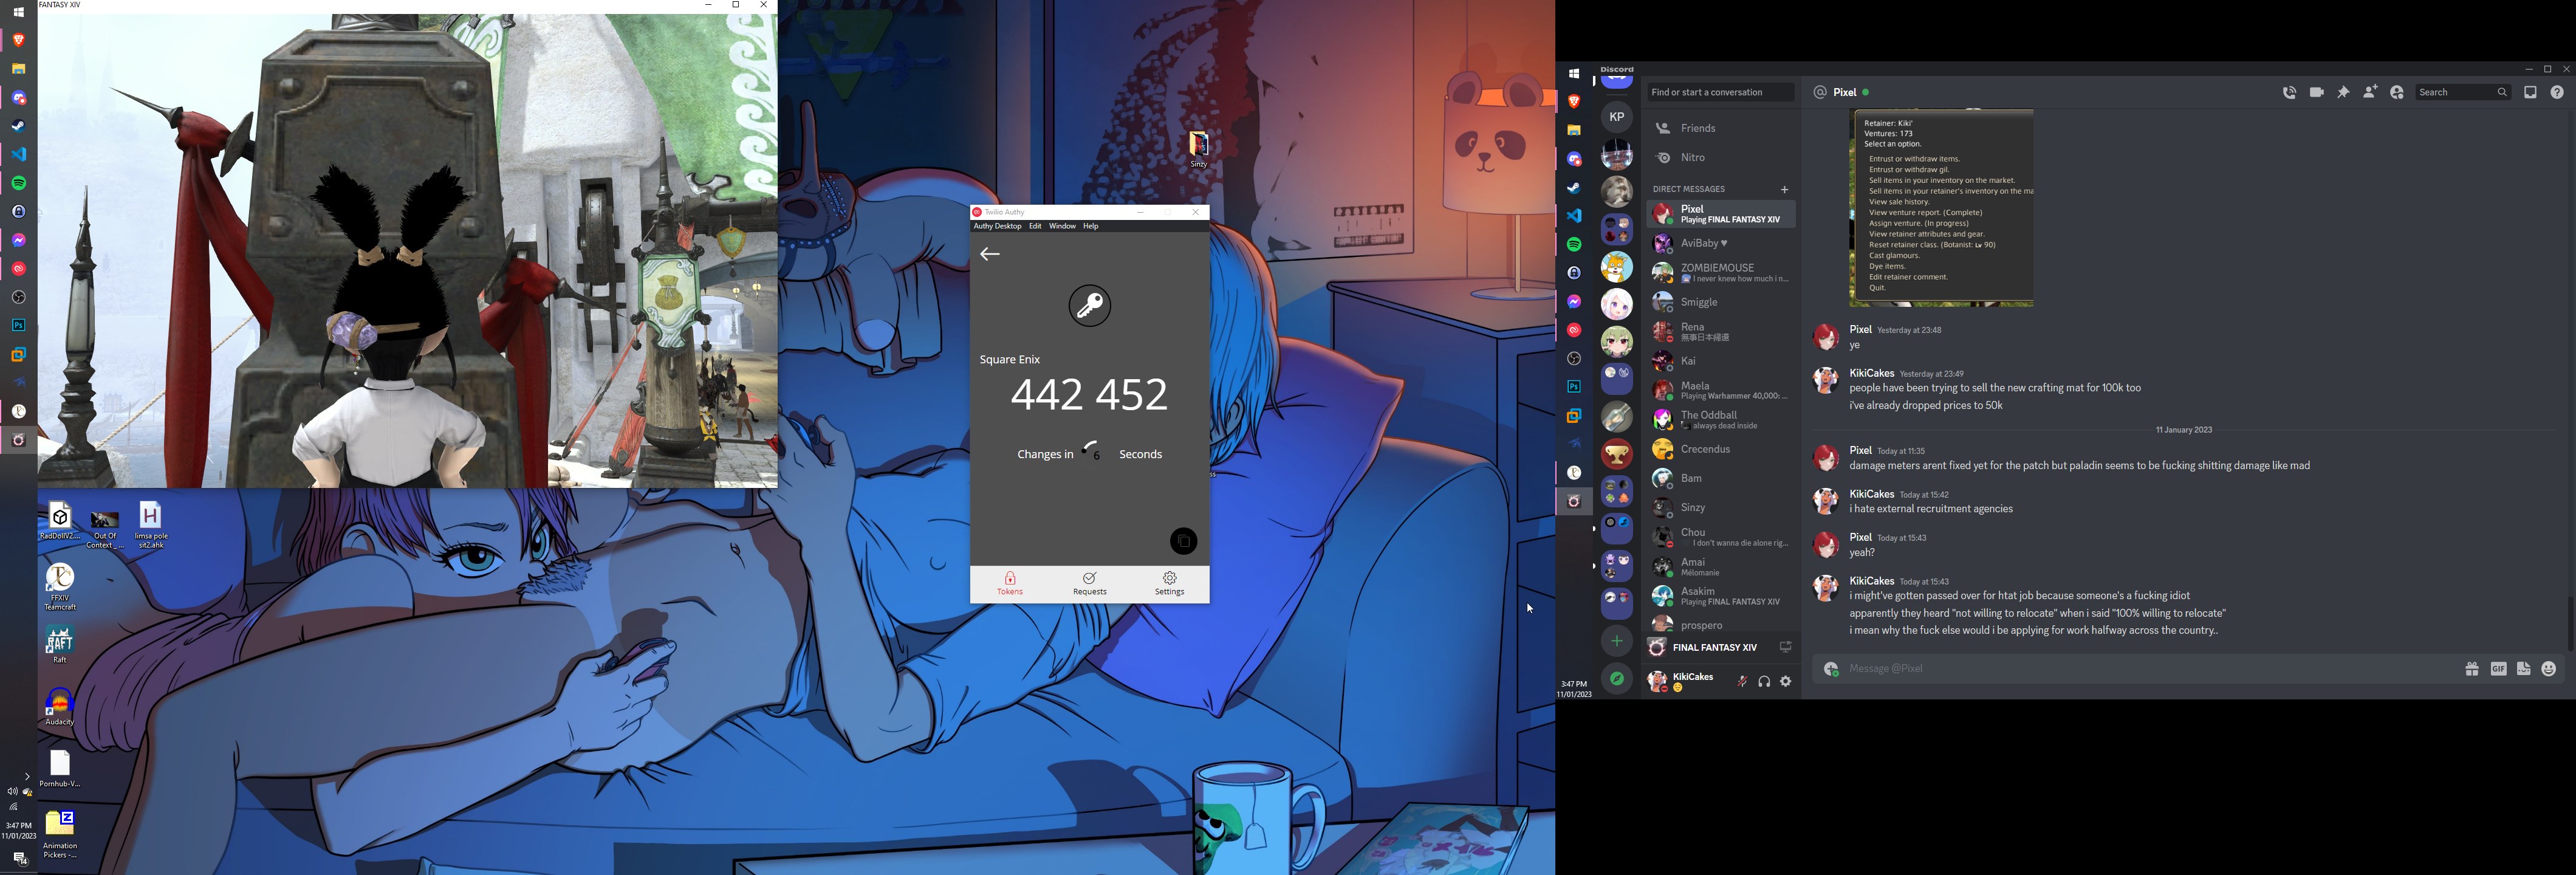Show Pixel's user profile panel
The width and height of the screenshot is (2576, 875).
(2397, 92)
